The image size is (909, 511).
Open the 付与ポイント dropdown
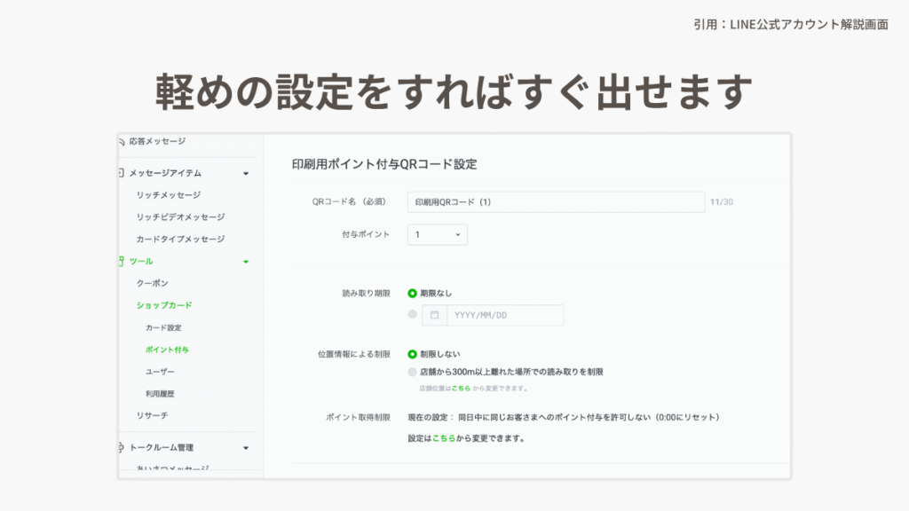pos(438,235)
